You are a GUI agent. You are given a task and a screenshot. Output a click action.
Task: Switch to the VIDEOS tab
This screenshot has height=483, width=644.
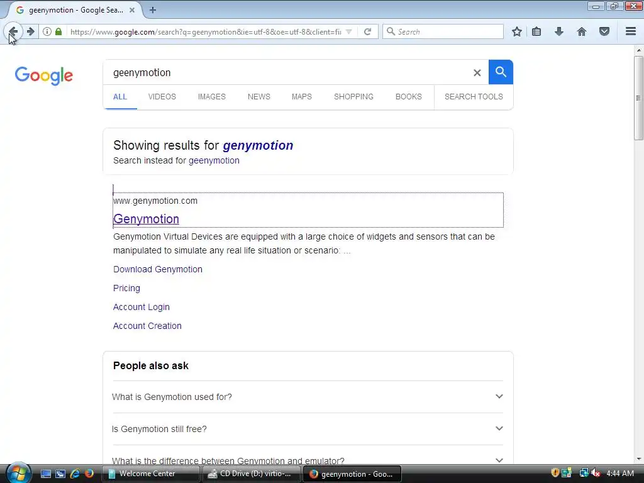pos(162,97)
